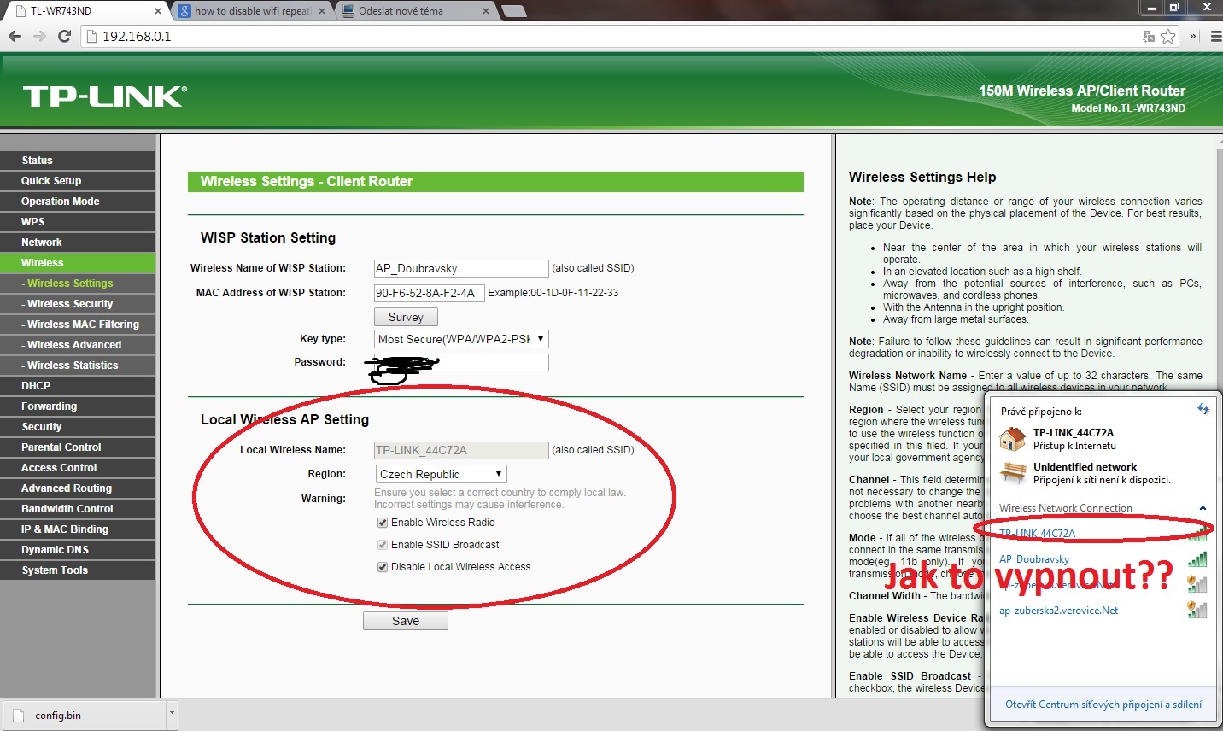Select the Wireless menu section

point(78,263)
